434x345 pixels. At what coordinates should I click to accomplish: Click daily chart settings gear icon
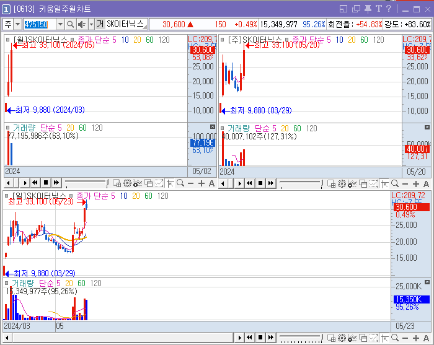point(342,338)
